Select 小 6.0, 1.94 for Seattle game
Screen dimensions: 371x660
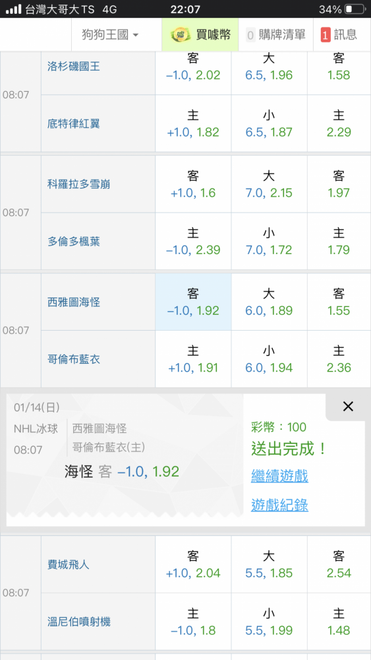click(269, 359)
